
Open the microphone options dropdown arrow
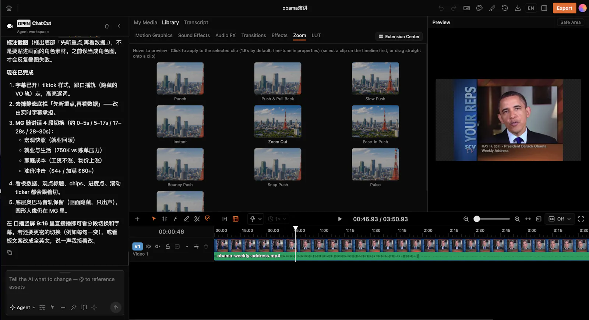(260, 219)
